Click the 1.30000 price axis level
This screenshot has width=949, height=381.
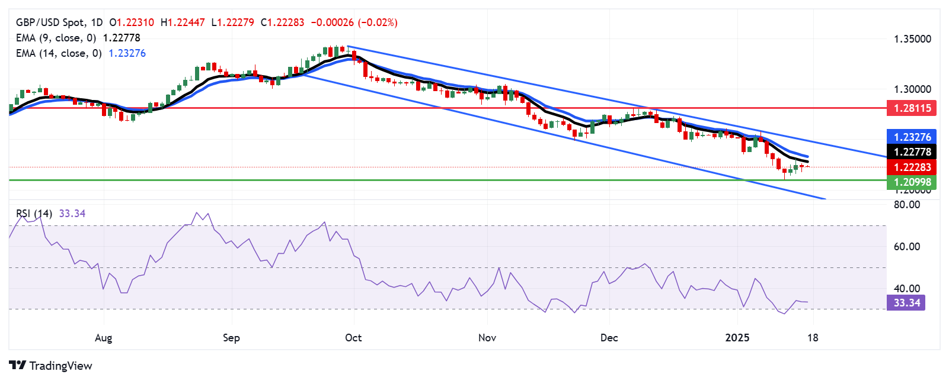[912, 89]
